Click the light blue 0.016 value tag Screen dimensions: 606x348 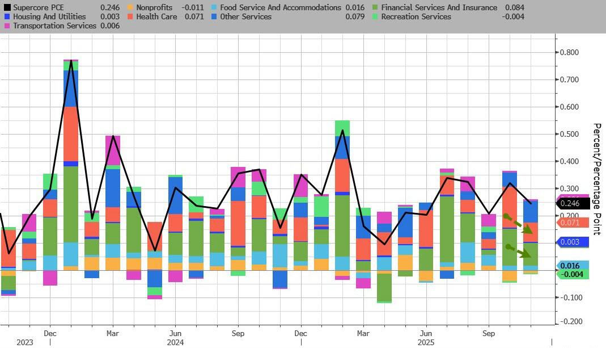tap(574, 266)
